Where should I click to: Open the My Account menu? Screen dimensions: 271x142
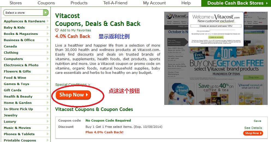click(154, 3)
